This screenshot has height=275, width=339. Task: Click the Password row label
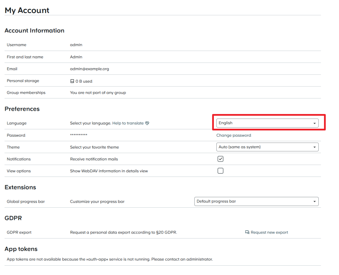[x=16, y=135]
